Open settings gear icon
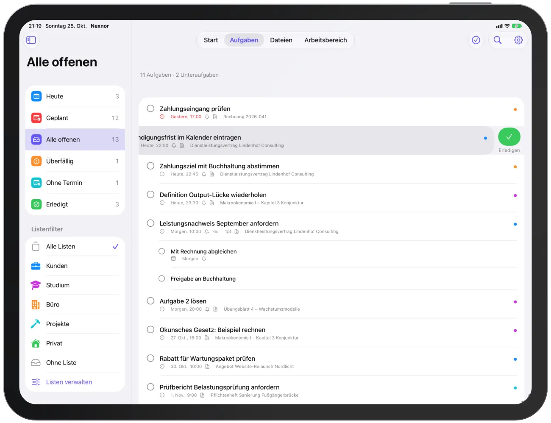Viewport: 551px width, 423px height. (x=518, y=40)
